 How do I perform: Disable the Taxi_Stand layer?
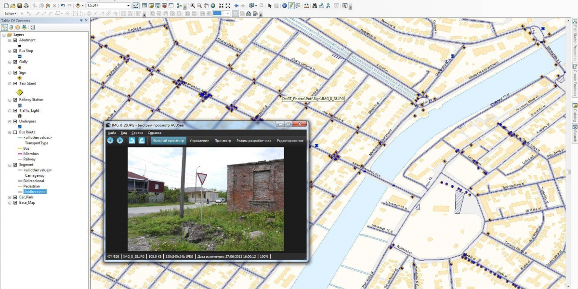15,83
